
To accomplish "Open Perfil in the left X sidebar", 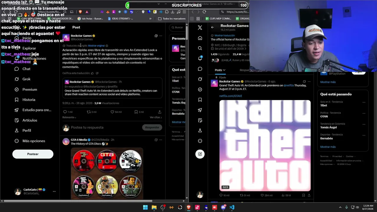I will click(23, 130).
